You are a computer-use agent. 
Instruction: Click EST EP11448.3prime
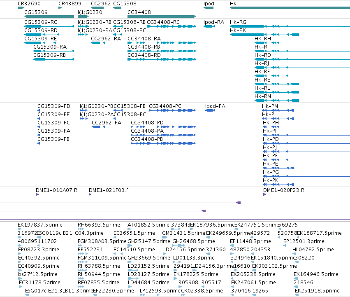coord(250,241)
